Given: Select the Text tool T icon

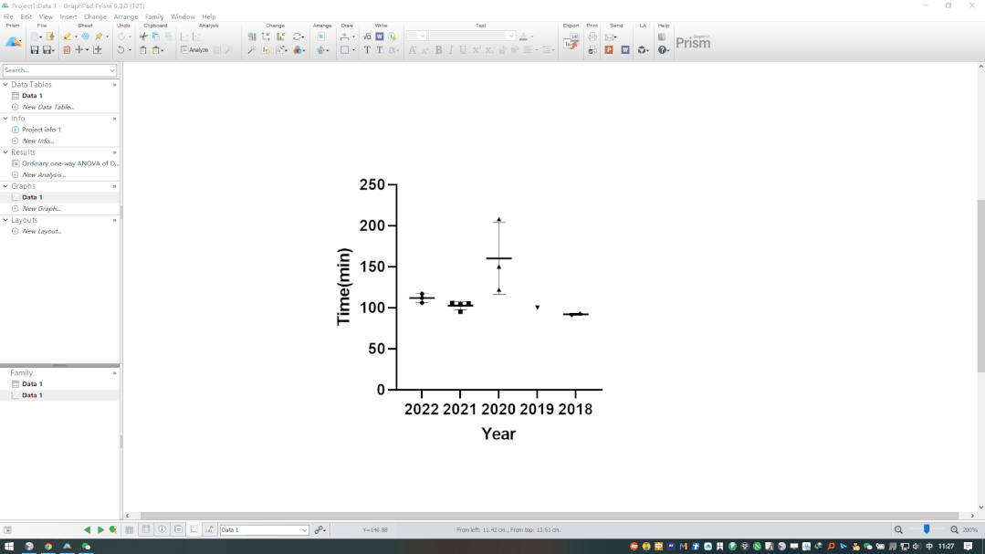Looking at the screenshot, I should click(367, 50).
